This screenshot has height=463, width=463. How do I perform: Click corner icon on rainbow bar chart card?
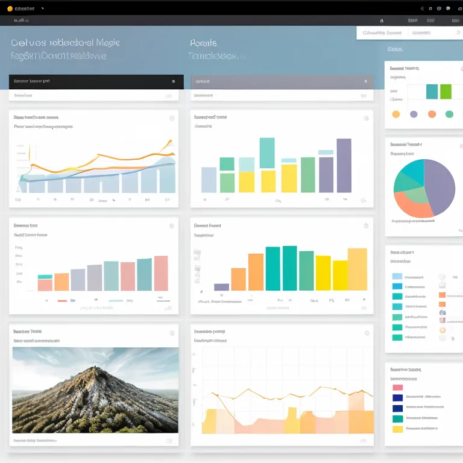point(365,225)
